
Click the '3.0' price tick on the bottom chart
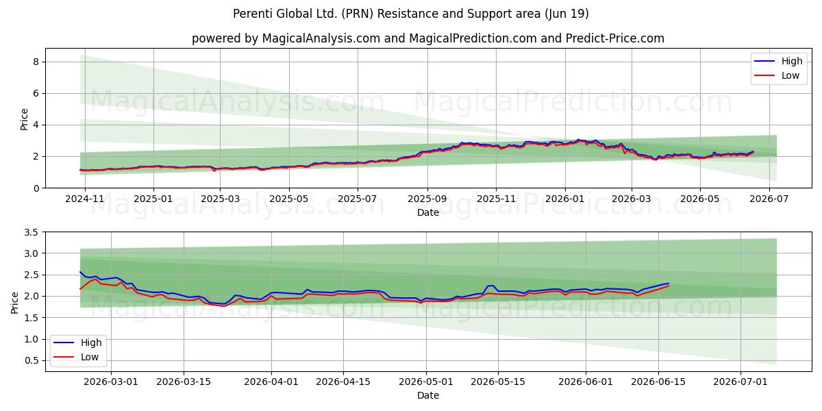coord(32,253)
